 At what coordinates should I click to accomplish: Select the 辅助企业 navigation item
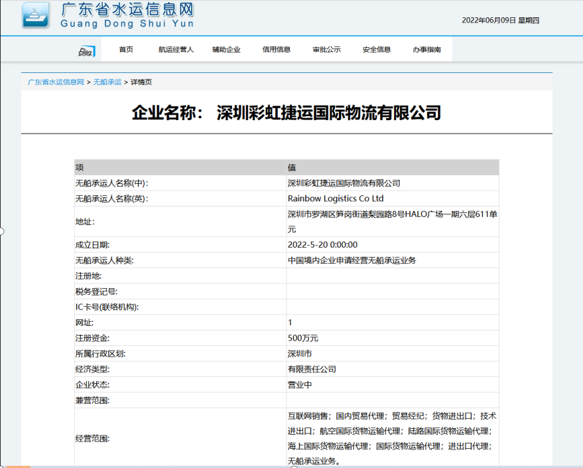pos(226,50)
